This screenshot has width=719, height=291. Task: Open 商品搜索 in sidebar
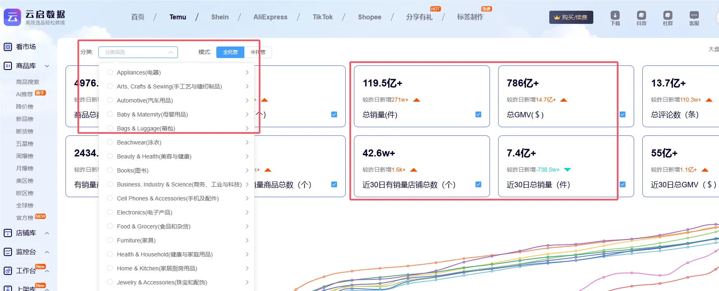coord(28,82)
